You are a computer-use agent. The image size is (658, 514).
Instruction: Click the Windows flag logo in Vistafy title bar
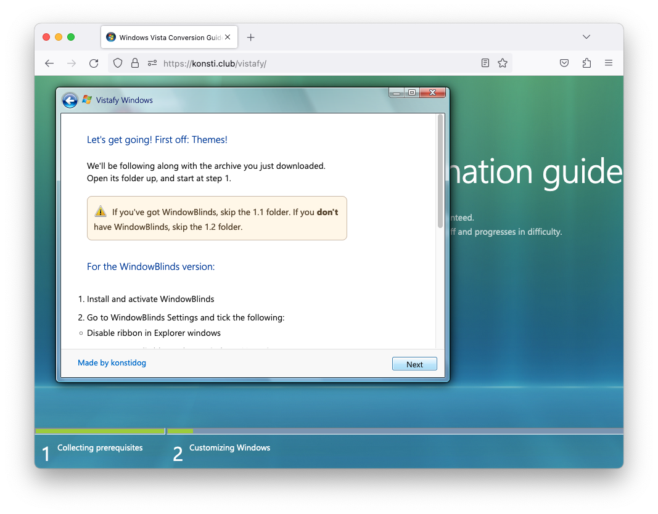point(87,100)
